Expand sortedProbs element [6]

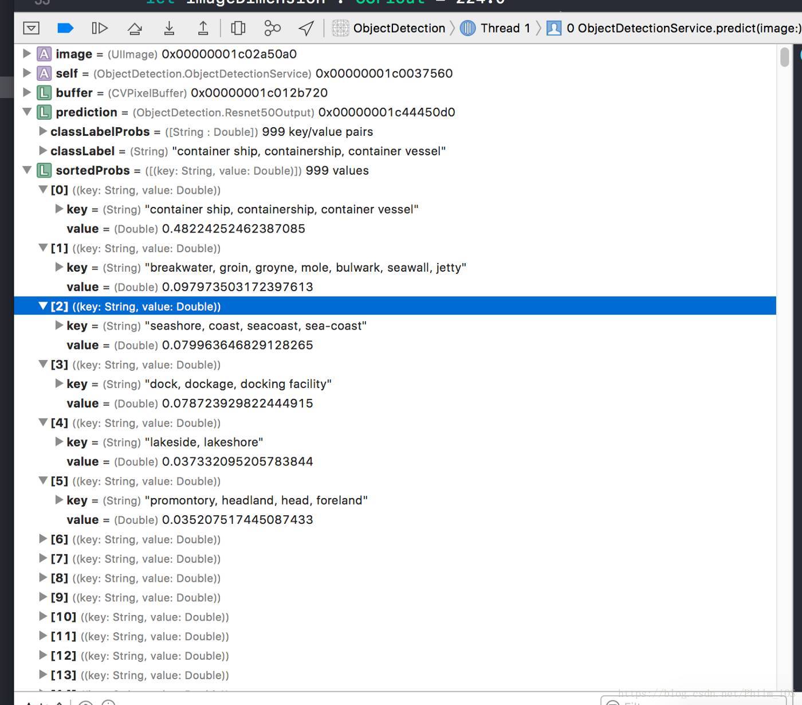[x=42, y=539]
